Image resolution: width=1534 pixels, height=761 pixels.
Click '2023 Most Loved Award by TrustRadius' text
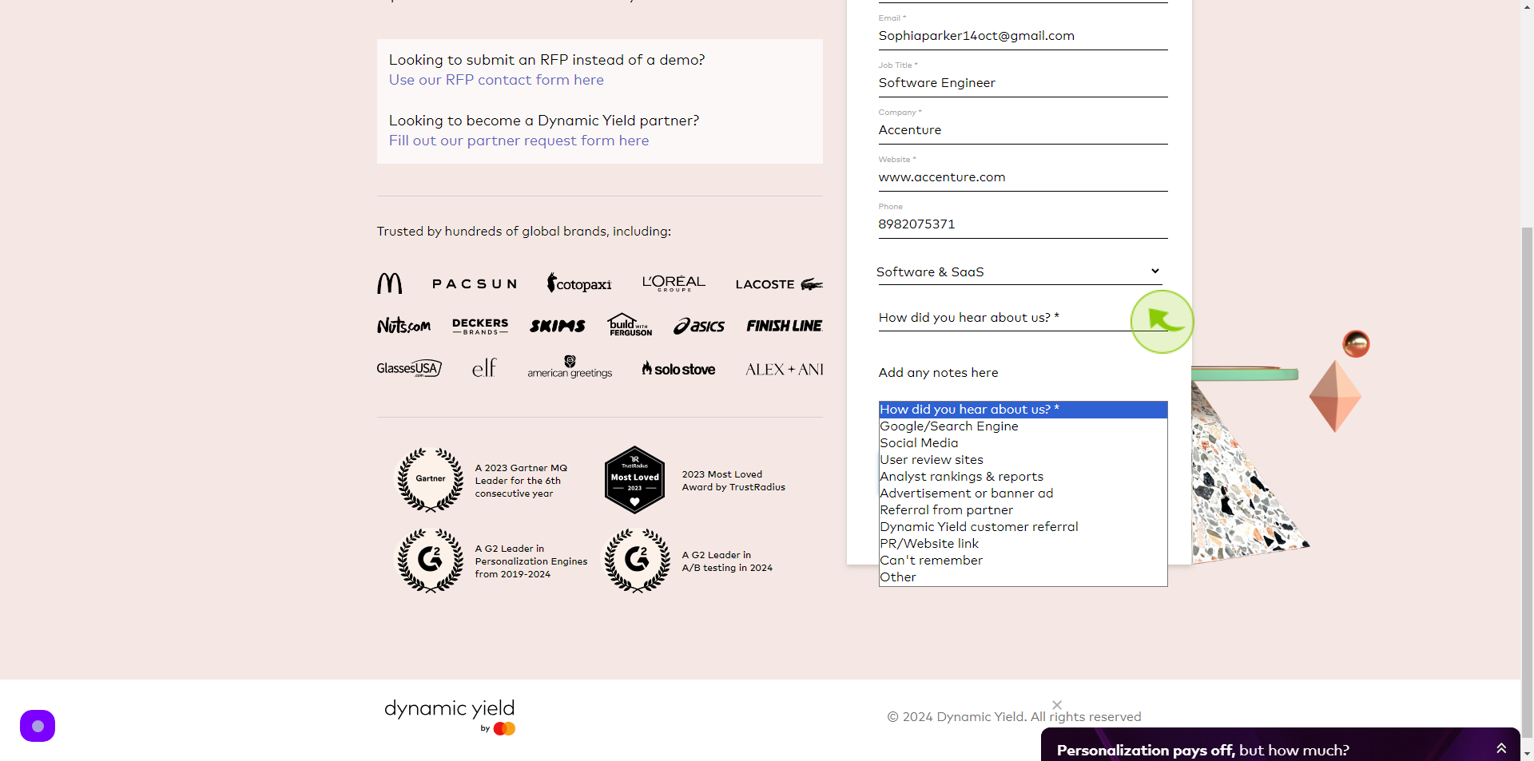tap(733, 481)
